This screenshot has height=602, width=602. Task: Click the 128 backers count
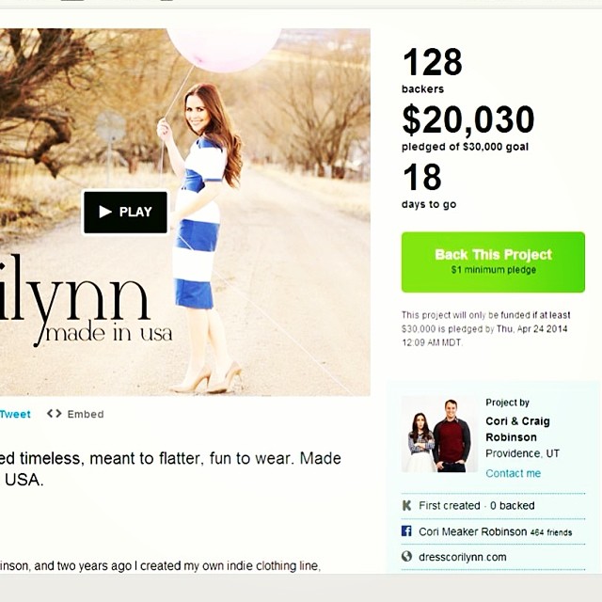[433, 71]
